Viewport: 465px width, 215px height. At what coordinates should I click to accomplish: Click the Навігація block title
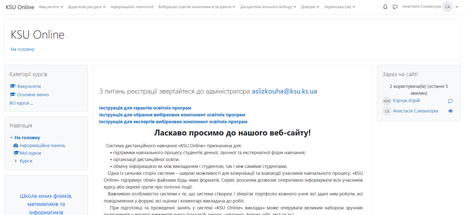point(21,125)
